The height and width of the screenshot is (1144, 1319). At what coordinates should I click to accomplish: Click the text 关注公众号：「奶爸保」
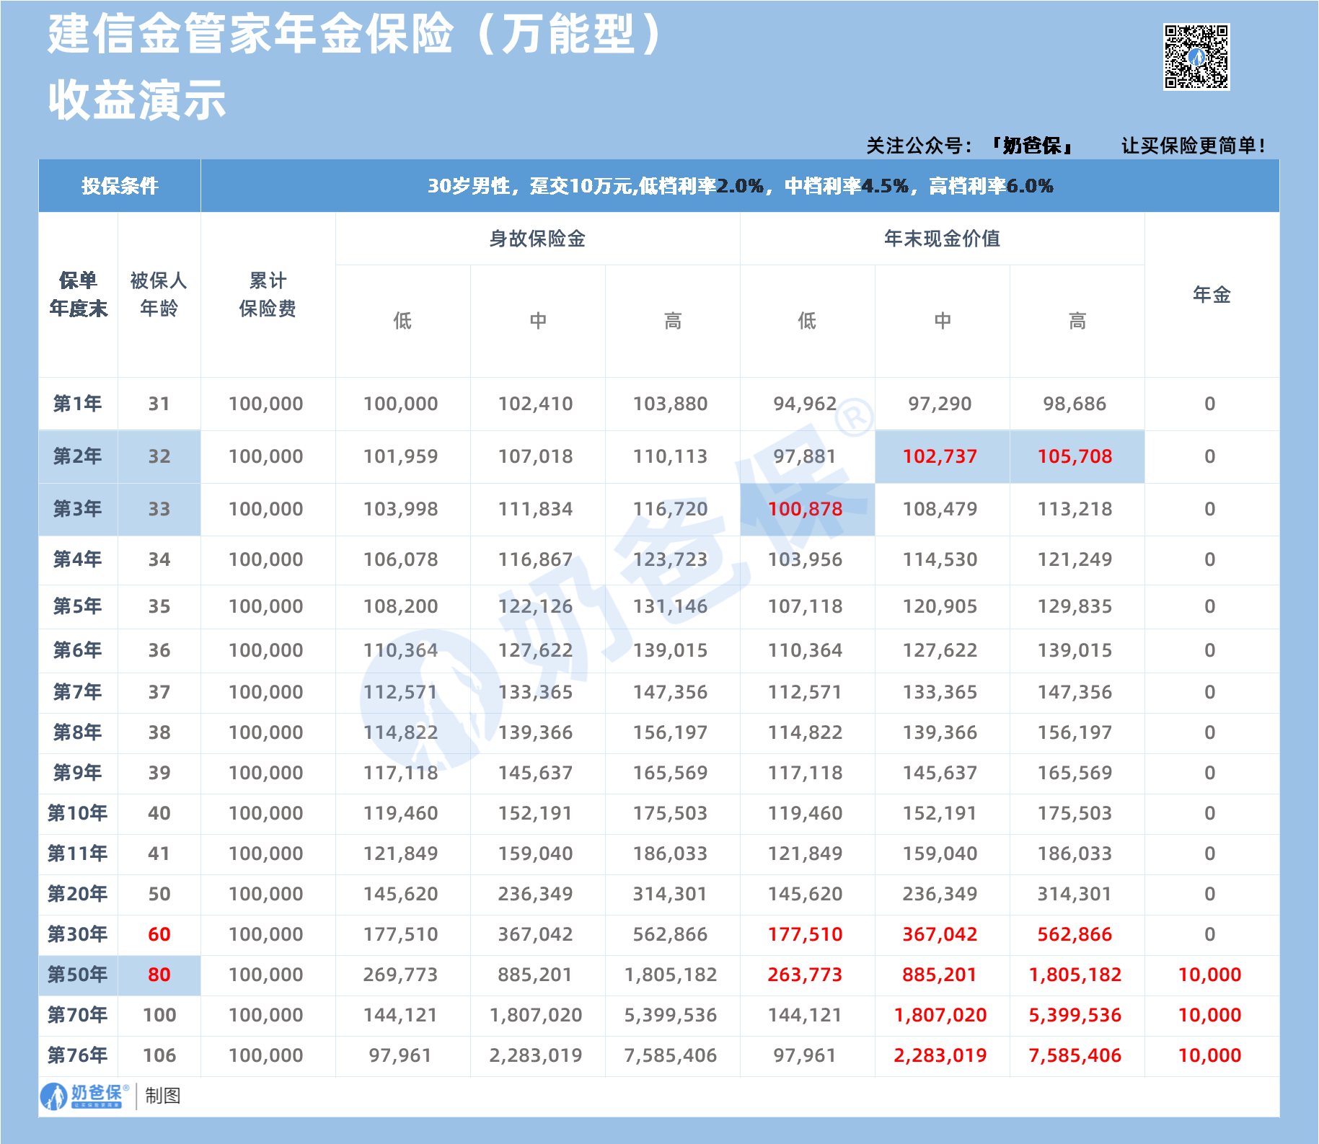pyautogui.click(x=970, y=146)
